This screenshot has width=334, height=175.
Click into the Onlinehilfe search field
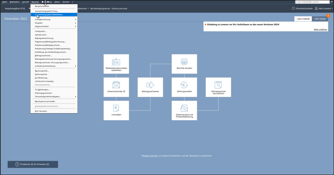click(x=311, y=2)
